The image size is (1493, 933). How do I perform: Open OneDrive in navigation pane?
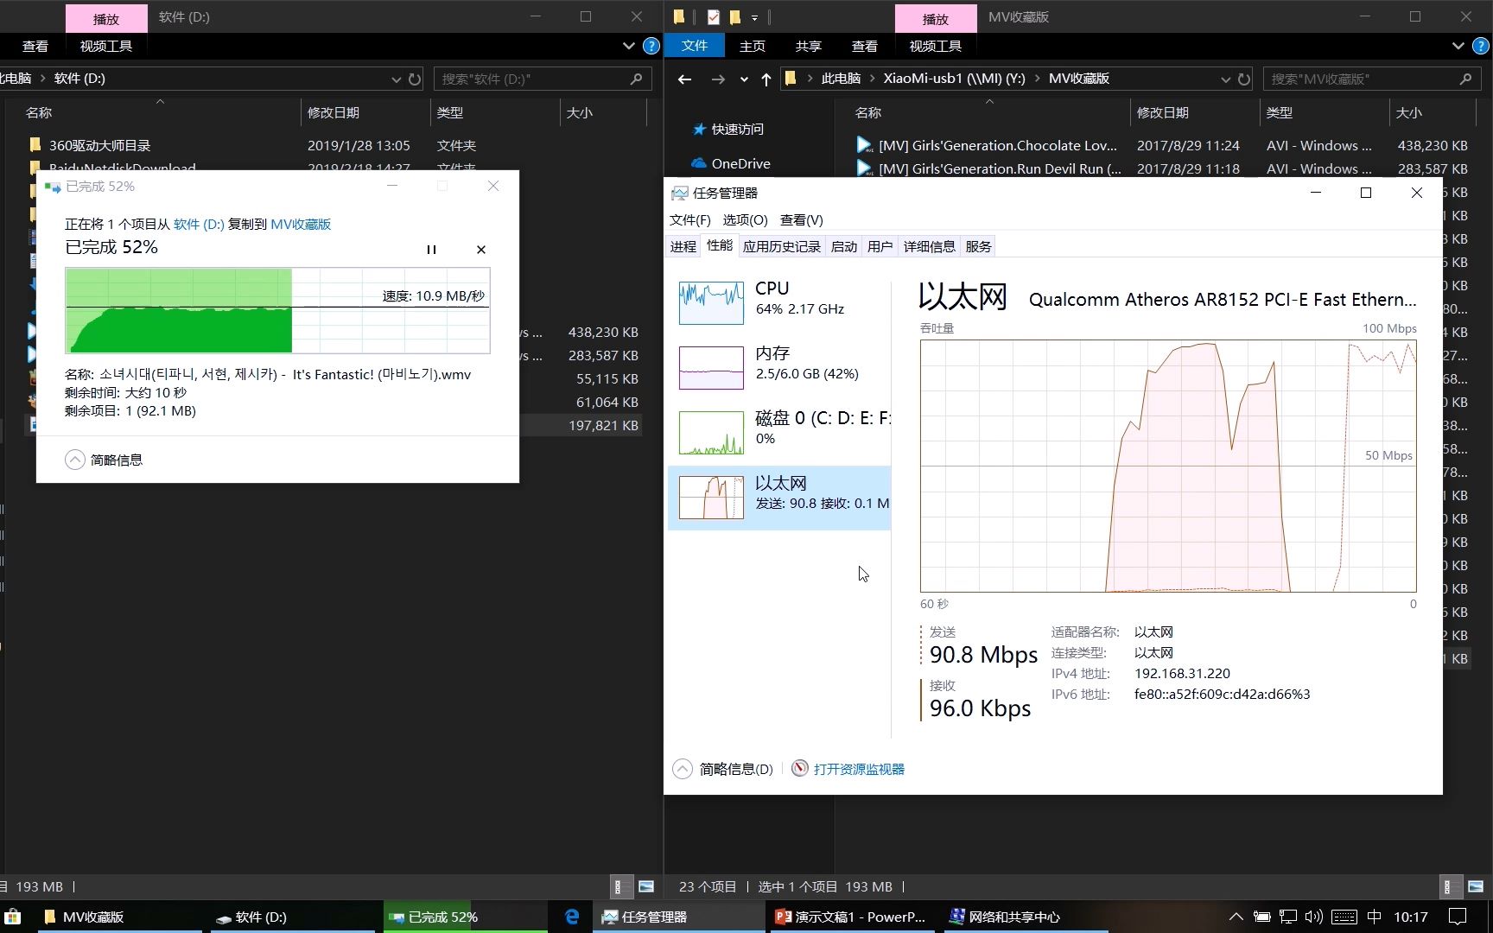pos(731,163)
